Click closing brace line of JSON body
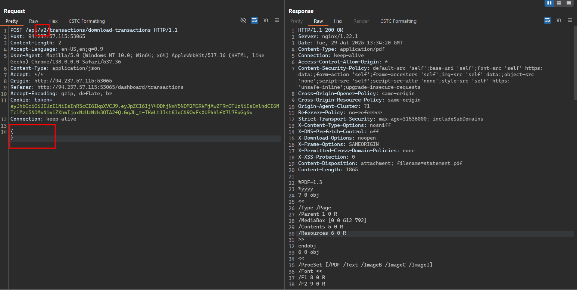Screen dimensions: 577x290 12,138
